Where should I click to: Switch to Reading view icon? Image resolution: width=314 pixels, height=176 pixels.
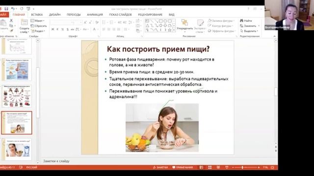click(218, 167)
